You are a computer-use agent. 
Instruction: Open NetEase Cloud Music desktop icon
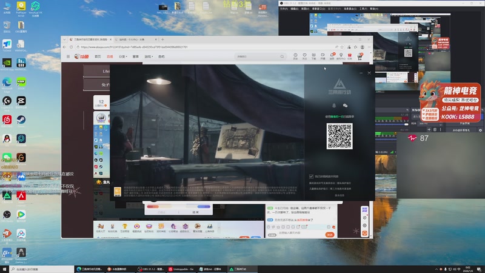pyautogui.click(x=7, y=121)
